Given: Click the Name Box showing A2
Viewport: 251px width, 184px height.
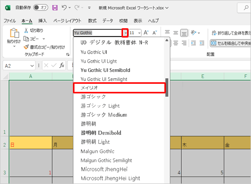Looking at the screenshot, I should point(16,66).
